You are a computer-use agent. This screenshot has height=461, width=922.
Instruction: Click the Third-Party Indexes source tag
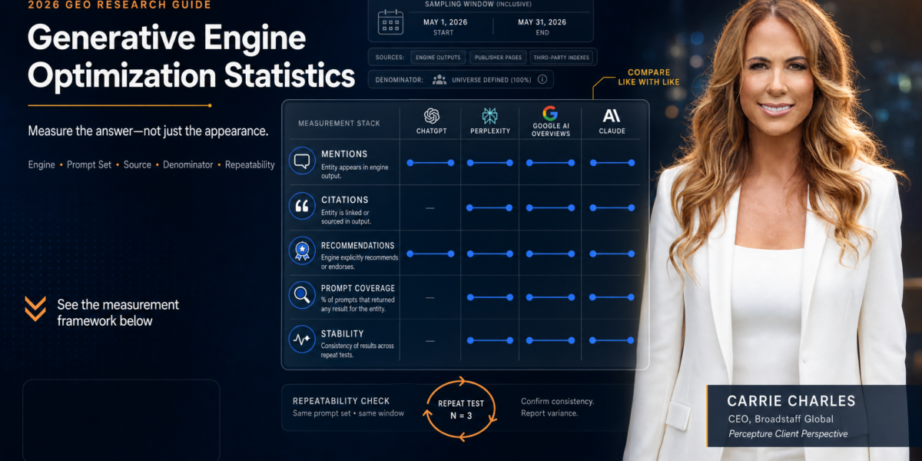click(x=563, y=58)
